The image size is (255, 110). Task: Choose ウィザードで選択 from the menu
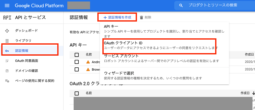(164, 76)
